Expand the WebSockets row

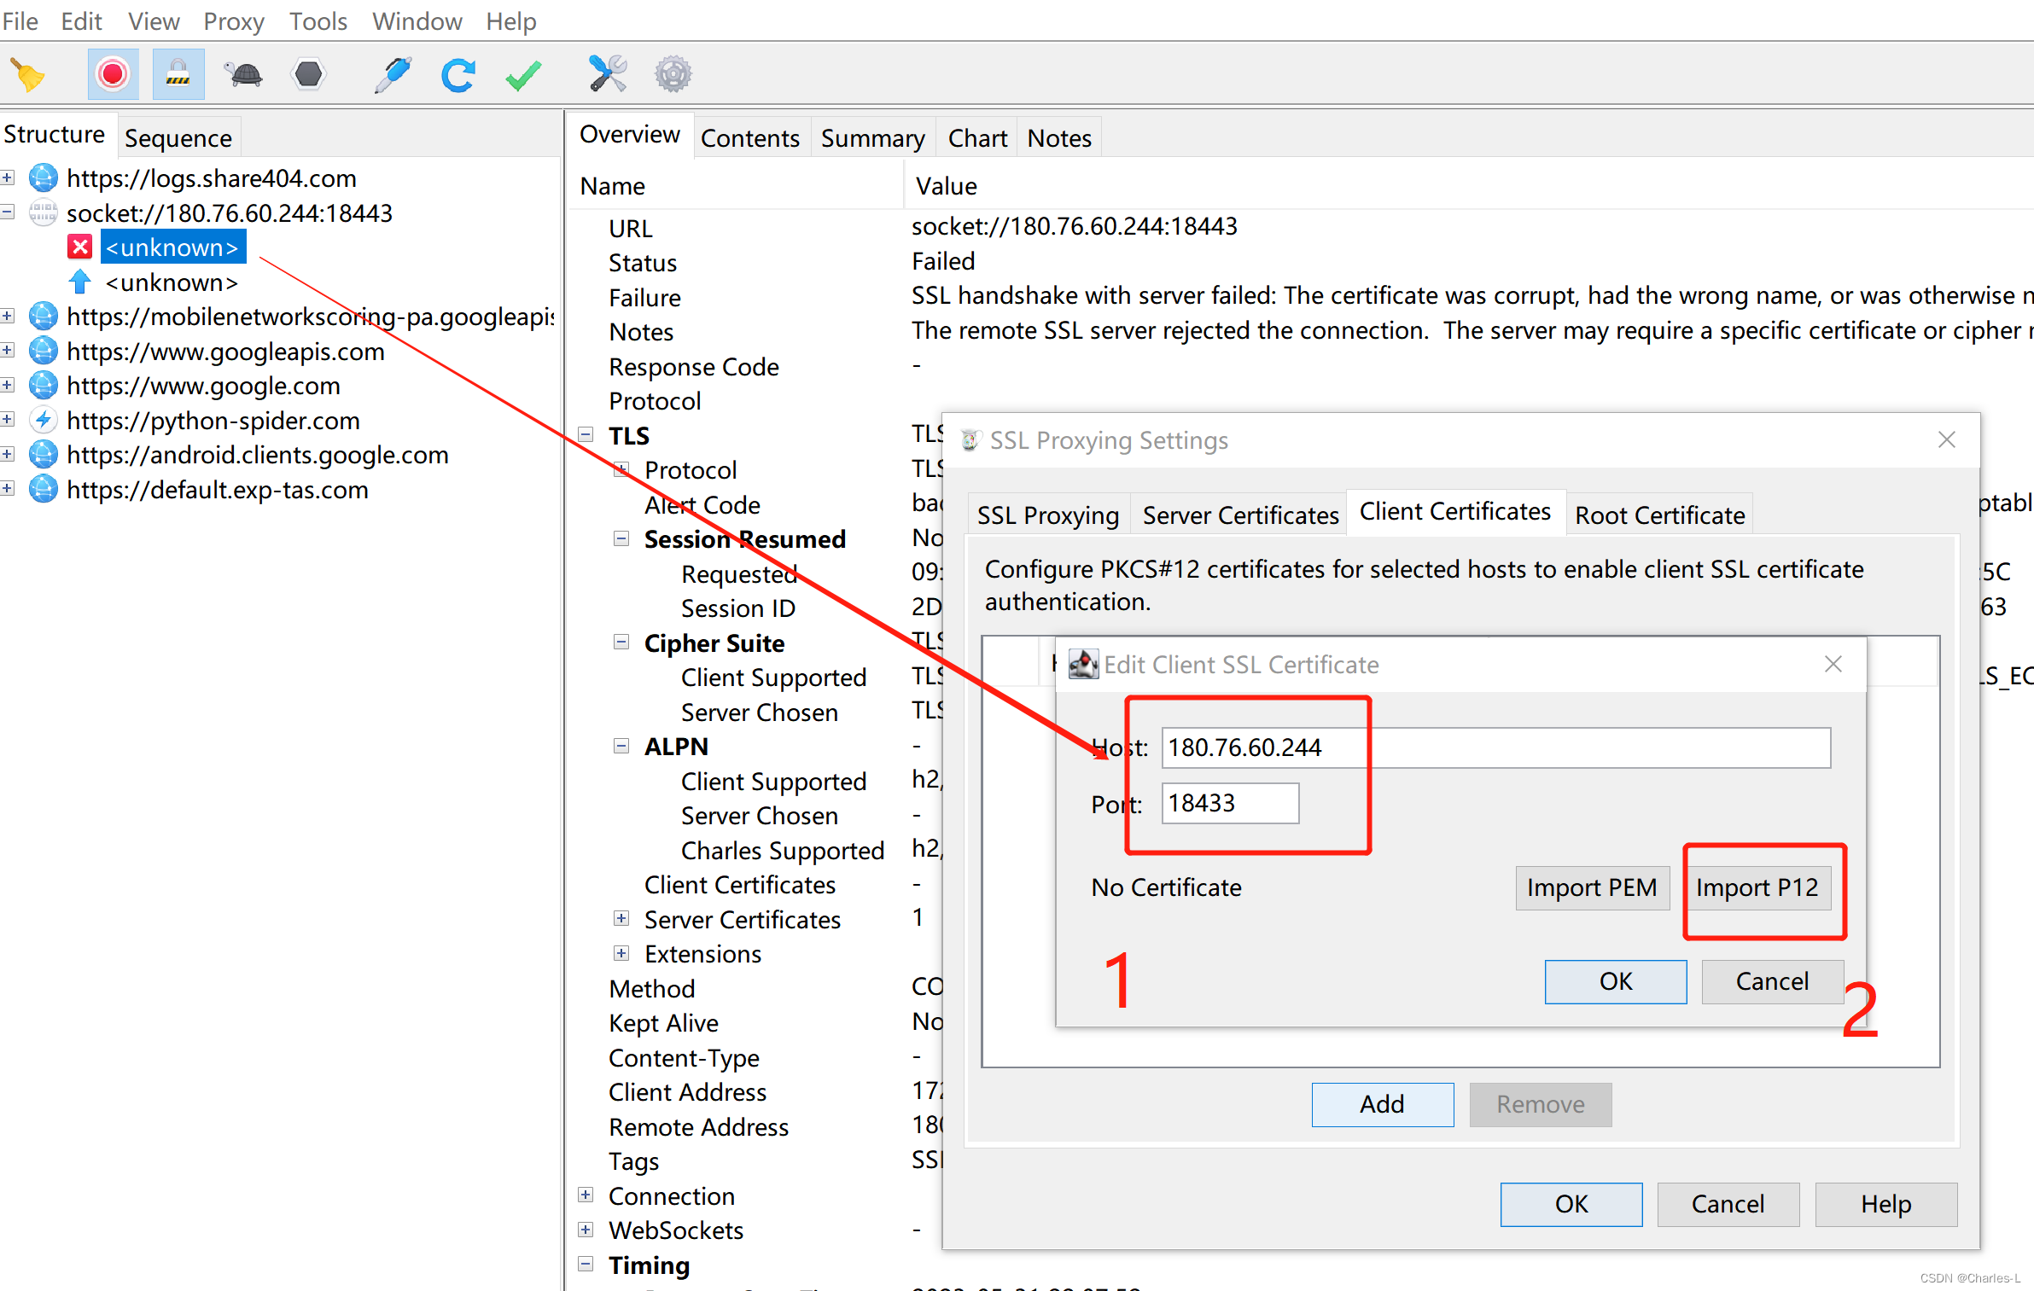(586, 1230)
